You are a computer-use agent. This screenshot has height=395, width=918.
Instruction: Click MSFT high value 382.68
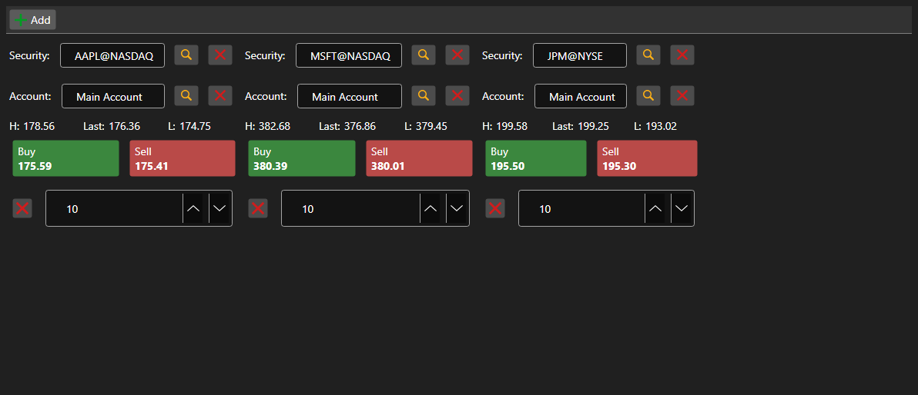(274, 126)
